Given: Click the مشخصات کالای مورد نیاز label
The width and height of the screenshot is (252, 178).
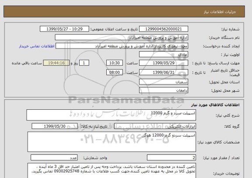Looking at the screenshot, I should (218, 142).
